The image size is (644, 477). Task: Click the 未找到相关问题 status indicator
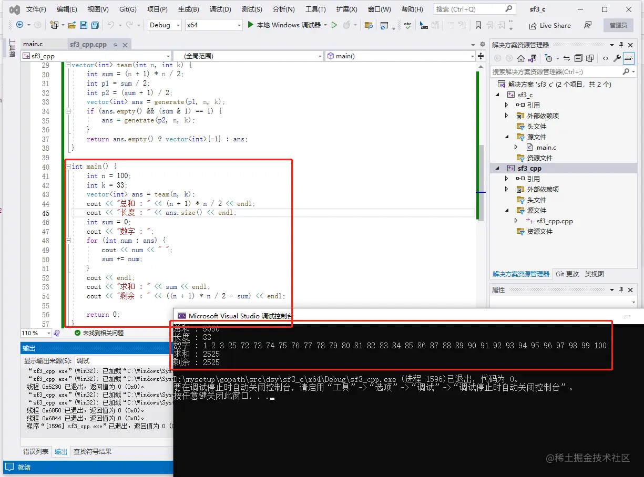(99, 333)
